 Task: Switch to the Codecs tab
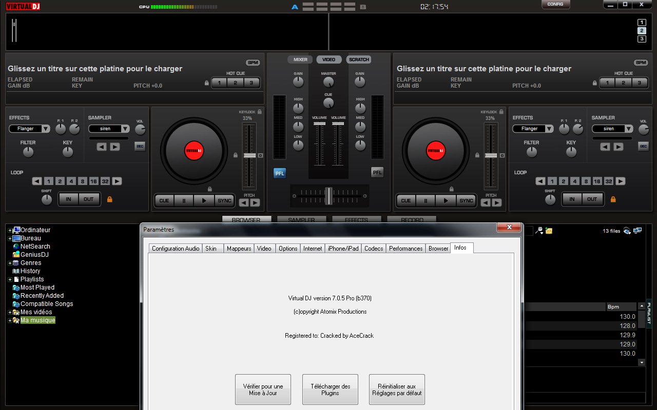(374, 249)
